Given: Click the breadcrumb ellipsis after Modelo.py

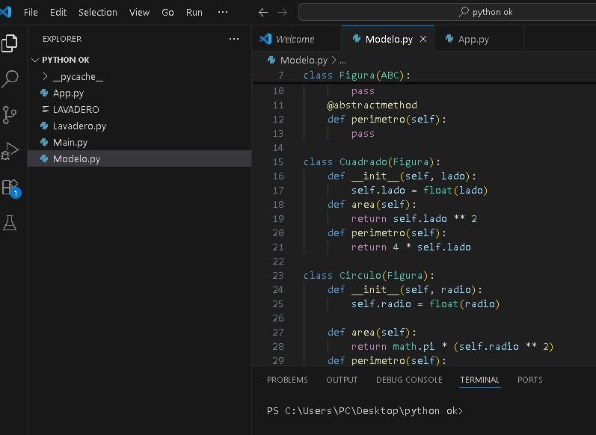Looking at the screenshot, I should [342, 60].
